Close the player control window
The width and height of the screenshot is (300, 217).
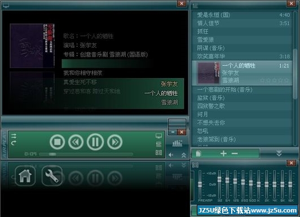182,132
